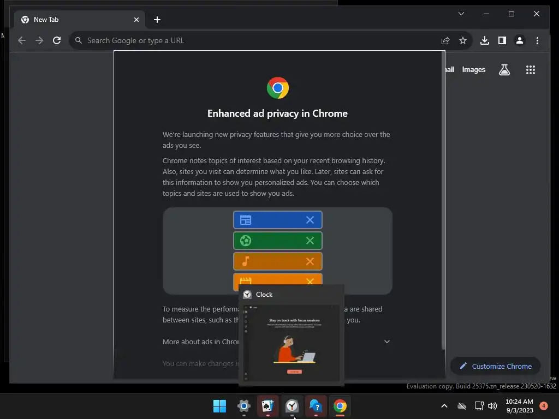
Task: Open Get Help taskbar icon
Action: pos(316,406)
